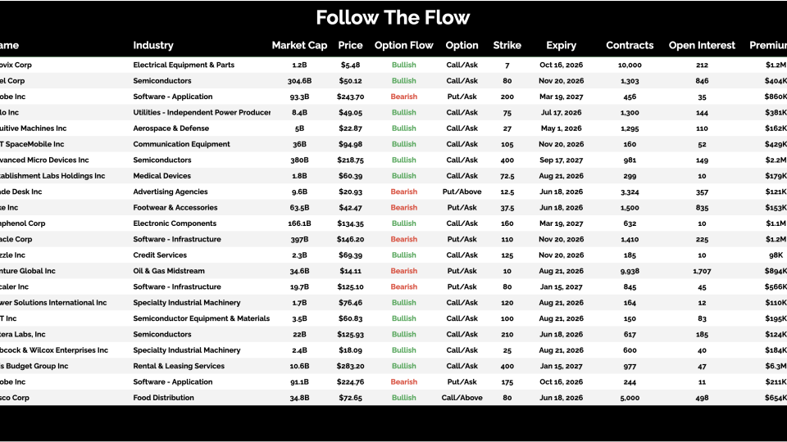
Task: Click the Strike column header
Action: (507, 46)
